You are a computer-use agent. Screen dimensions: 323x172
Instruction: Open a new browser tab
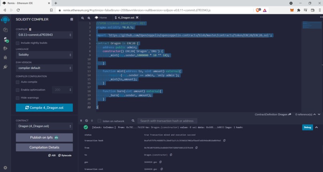(56, 3)
